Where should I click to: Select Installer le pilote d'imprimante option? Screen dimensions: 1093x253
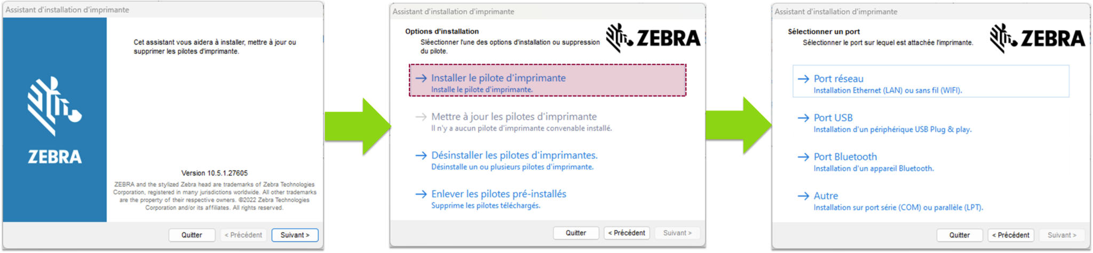tap(498, 78)
